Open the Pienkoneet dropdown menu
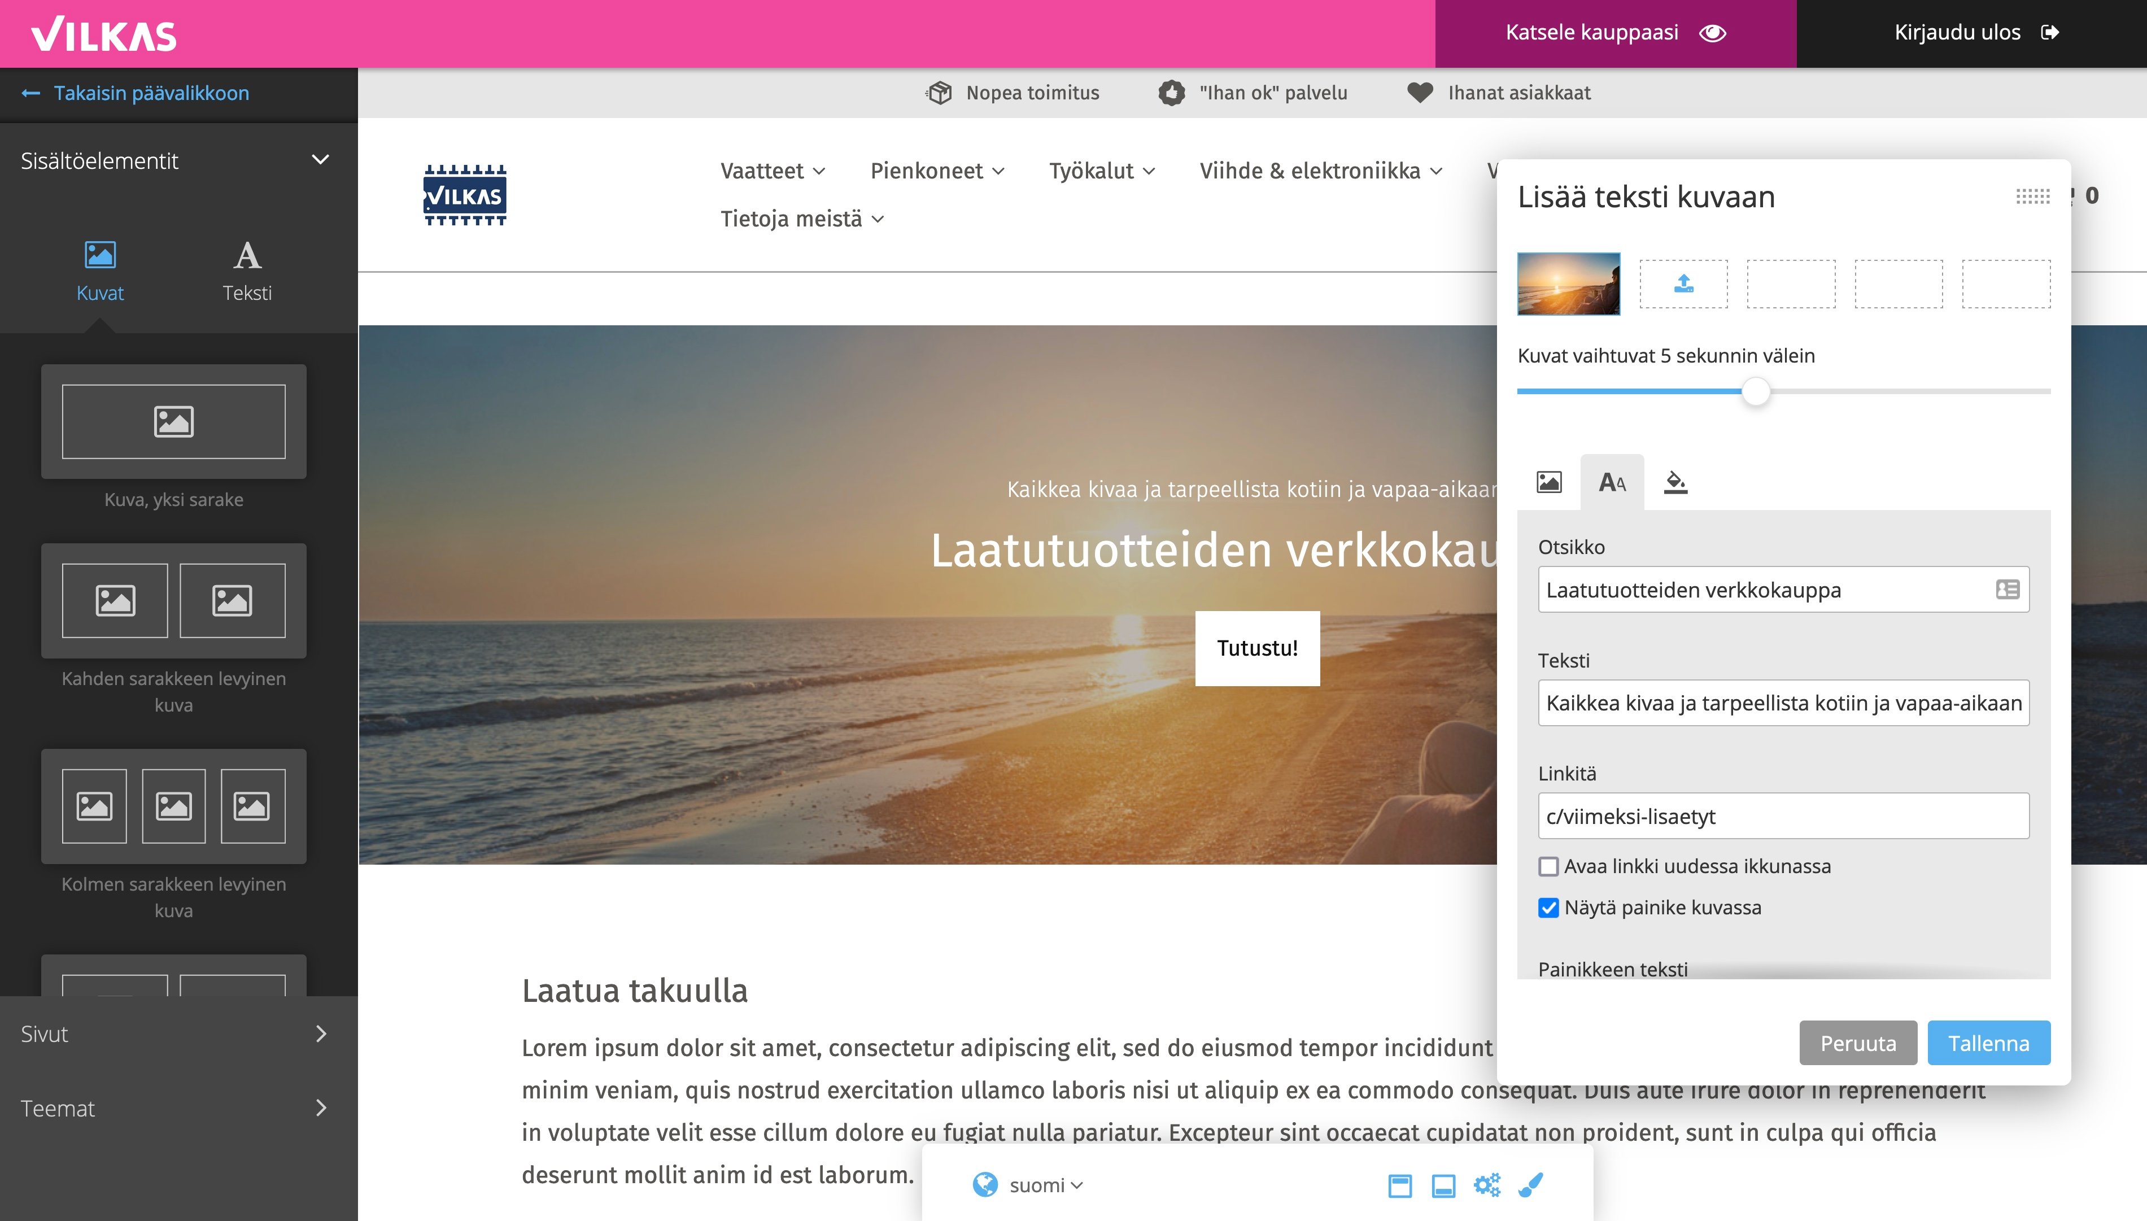 point(937,171)
